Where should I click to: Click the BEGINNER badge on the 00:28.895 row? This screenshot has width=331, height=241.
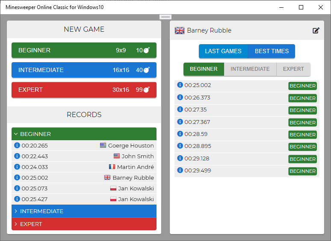pos(302,147)
